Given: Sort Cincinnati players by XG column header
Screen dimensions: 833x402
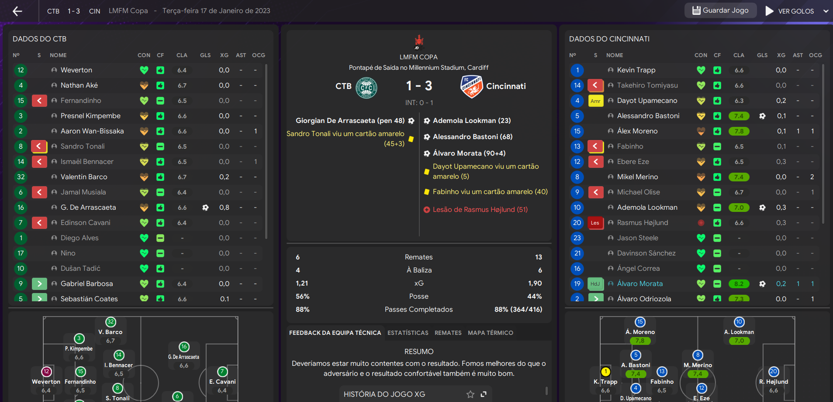Looking at the screenshot, I should click(x=781, y=55).
